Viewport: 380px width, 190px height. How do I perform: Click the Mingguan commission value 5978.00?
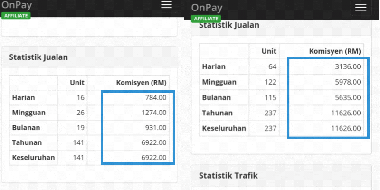(x=348, y=82)
